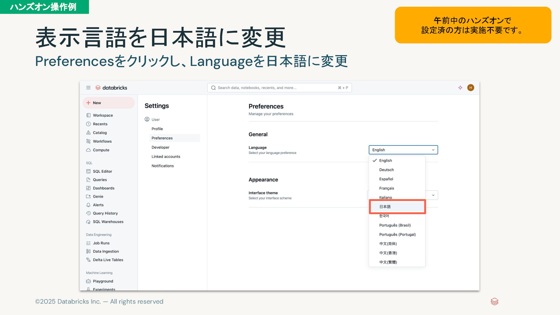
Task: Open SQL Editor in sidebar
Action: pyautogui.click(x=102, y=171)
